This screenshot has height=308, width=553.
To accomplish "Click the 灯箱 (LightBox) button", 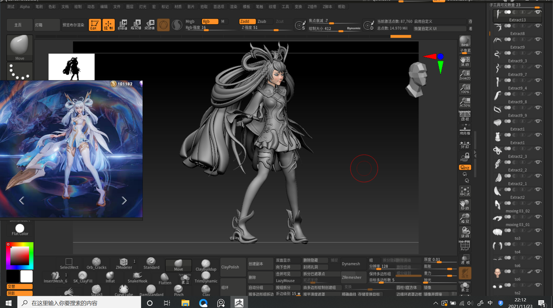I will pos(47,25).
